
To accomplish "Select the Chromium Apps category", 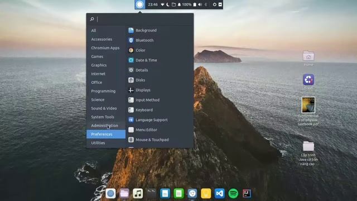I will point(106,48).
